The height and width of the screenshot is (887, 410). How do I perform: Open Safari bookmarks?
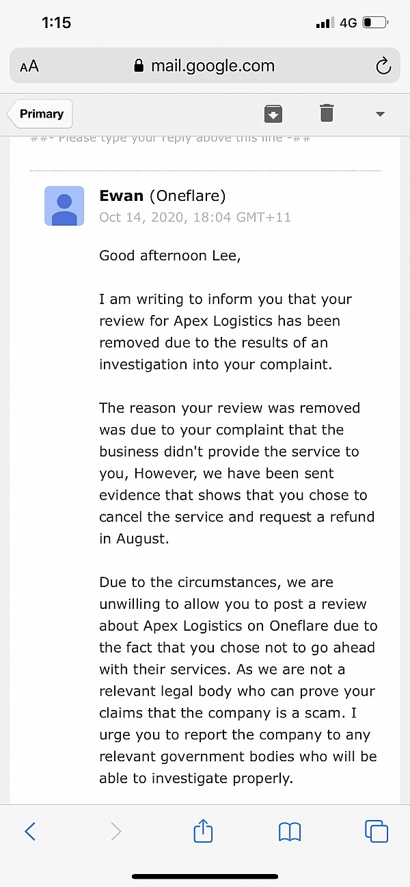click(290, 831)
